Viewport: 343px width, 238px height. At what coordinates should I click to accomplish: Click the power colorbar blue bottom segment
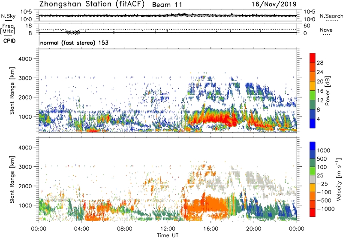(x=313, y=123)
